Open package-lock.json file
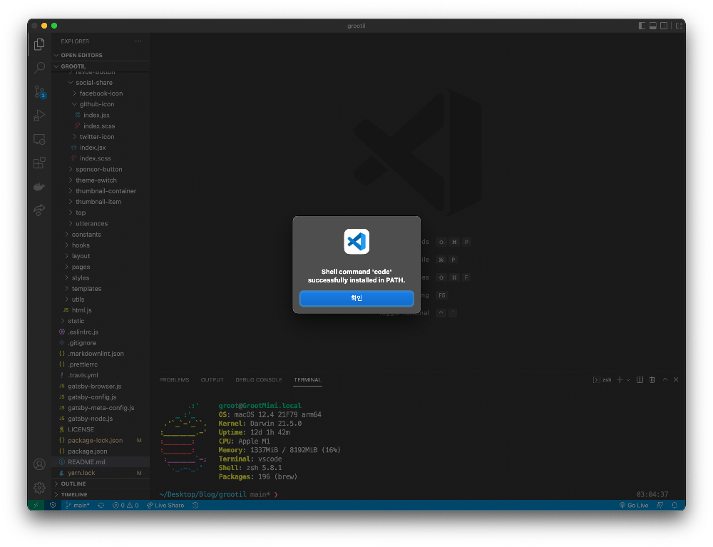713x547 pixels. [101, 441]
